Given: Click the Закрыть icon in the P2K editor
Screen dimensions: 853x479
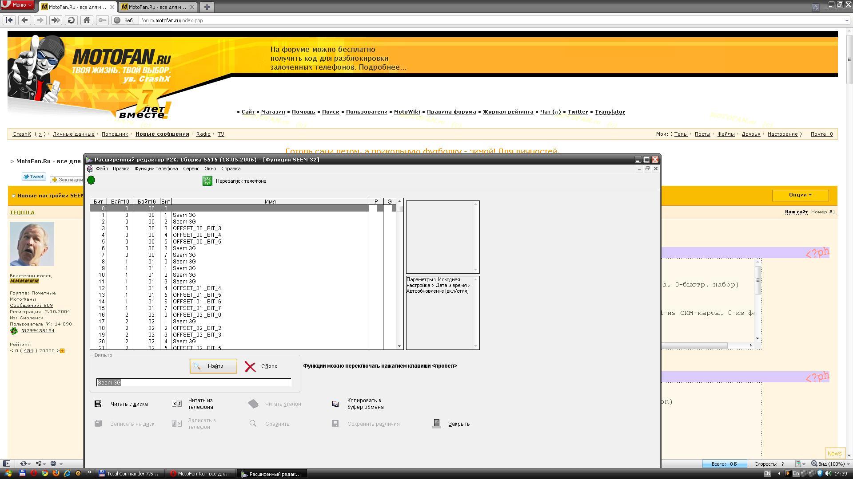Looking at the screenshot, I should (436, 424).
